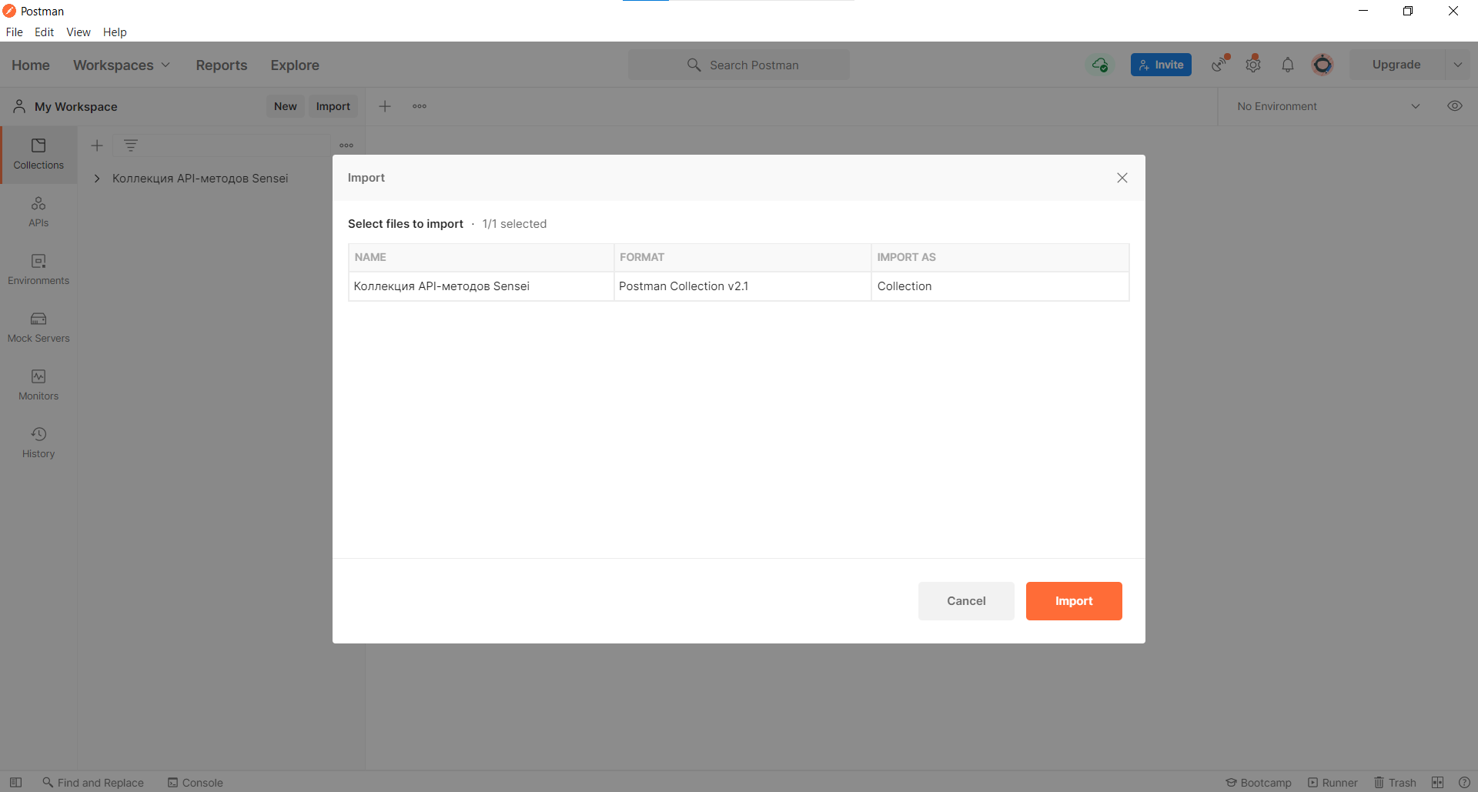This screenshot has height=792, width=1478.
Task: Open the File menu
Action: tap(15, 32)
